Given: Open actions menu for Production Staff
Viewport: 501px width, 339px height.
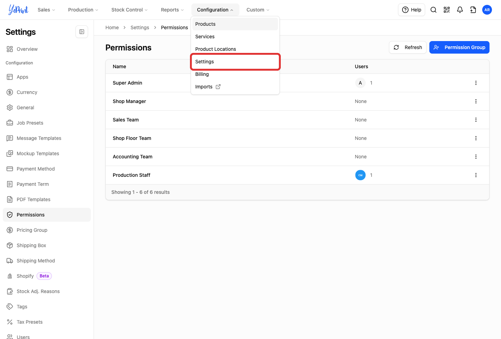Looking at the screenshot, I should [x=476, y=175].
